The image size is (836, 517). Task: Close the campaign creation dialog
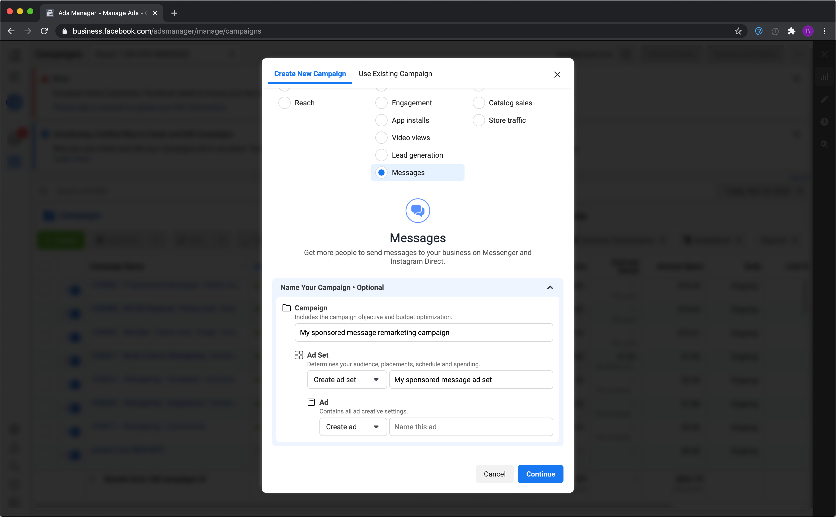557,75
